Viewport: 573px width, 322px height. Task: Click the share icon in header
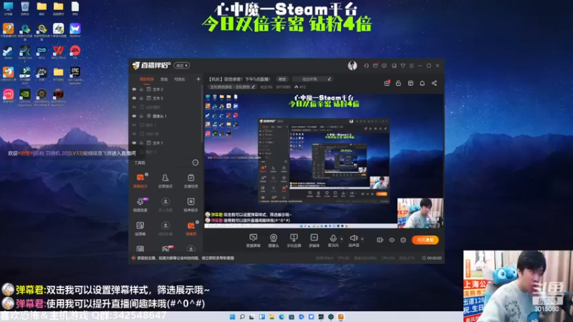[434, 83]
